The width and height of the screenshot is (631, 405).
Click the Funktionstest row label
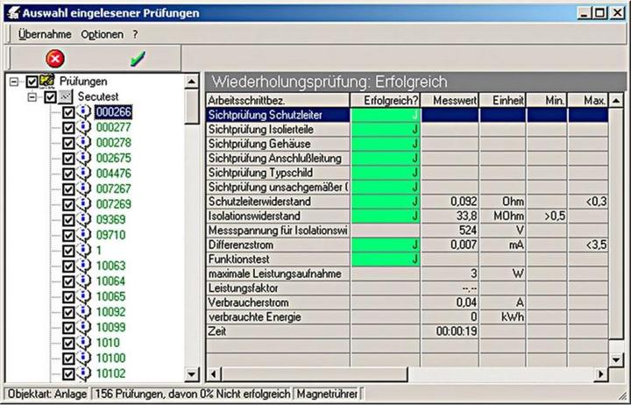pyautogui.click(x=238, y=259)
